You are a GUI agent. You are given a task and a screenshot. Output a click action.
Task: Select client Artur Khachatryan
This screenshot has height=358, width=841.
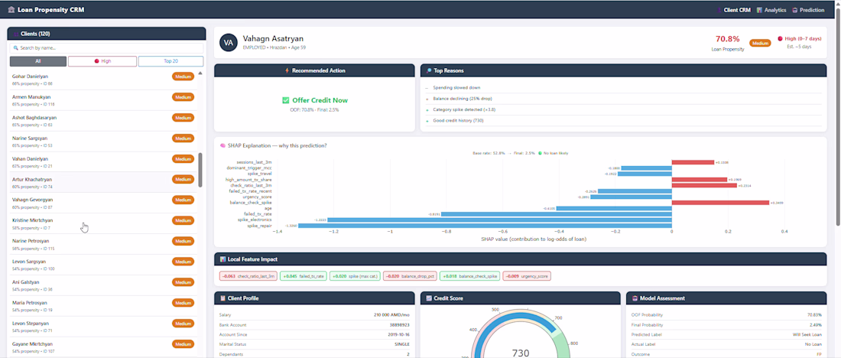[x=103, y=183]
